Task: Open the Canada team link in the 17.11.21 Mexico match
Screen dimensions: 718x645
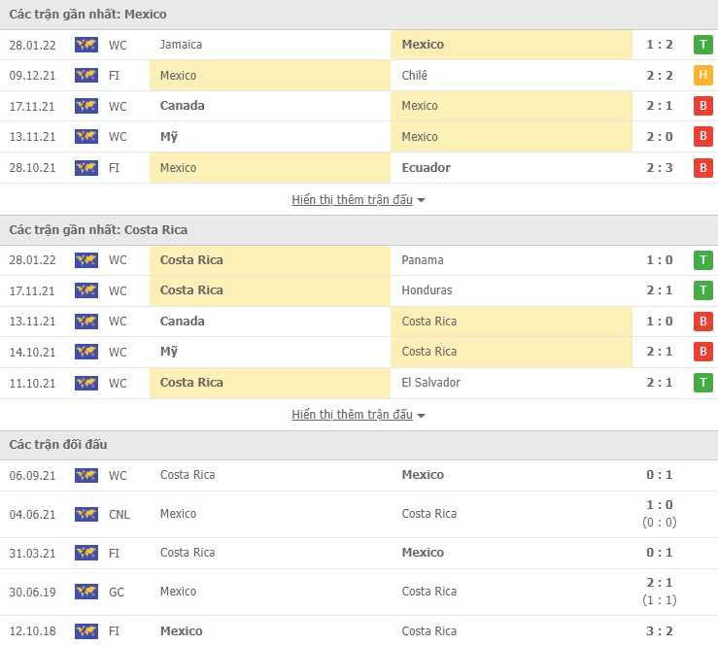Action: tap(183, 106)
